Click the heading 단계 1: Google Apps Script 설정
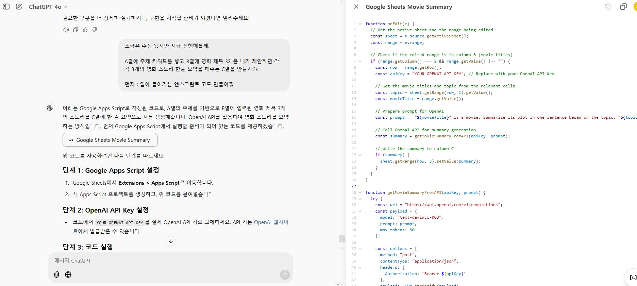 tap(111, 170)
